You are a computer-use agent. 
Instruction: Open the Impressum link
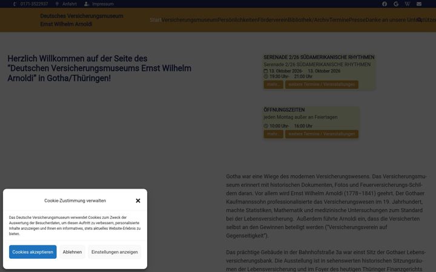[103, 4]
